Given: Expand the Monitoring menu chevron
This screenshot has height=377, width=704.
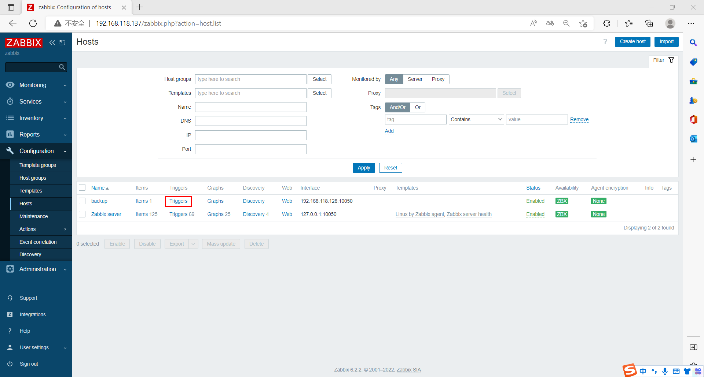Looking at the screenshot, I should [x=65, y=85].
